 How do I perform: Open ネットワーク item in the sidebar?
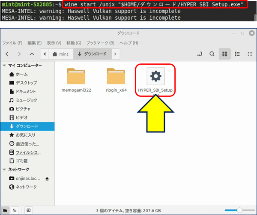[x=27, y=187]
